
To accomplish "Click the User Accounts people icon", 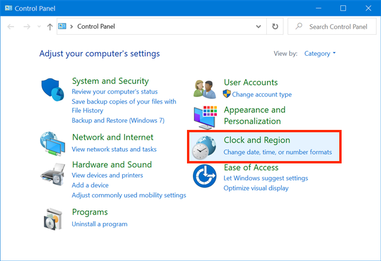I will point(205,89).
